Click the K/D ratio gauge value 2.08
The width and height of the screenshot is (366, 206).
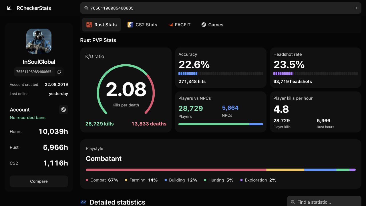point(126,89)
